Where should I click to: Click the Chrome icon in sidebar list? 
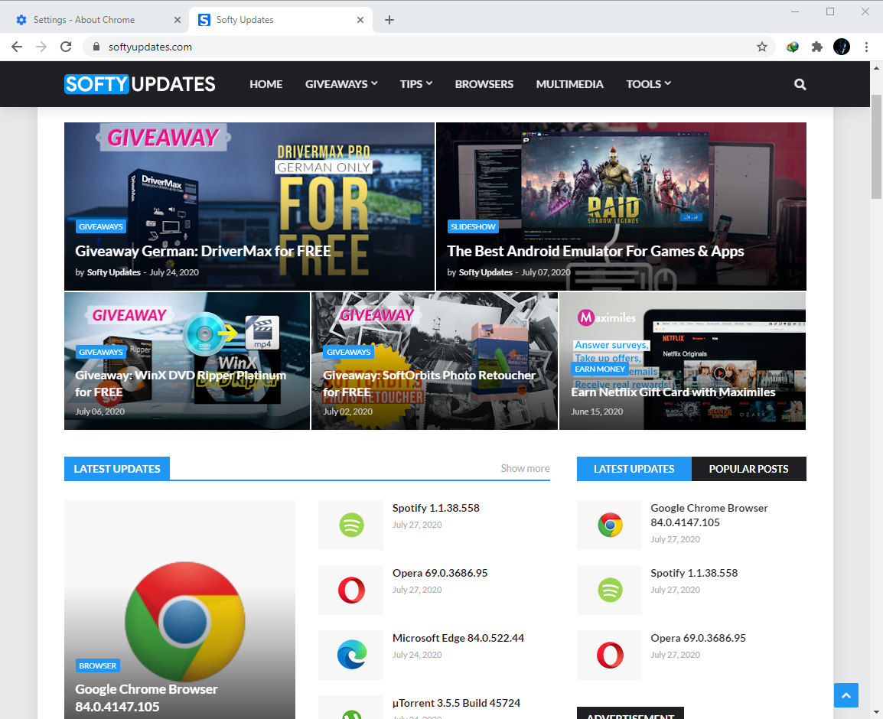pyautogui.click(x=609, y=525)
